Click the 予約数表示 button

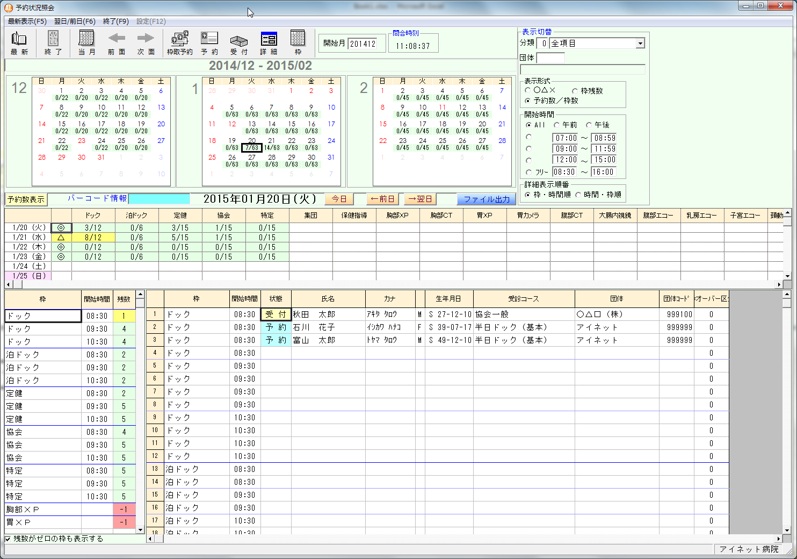click(x=26, y=199)
